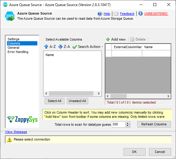Click 'Total rows to scan for datatype guess' label

tap(83, 124)
